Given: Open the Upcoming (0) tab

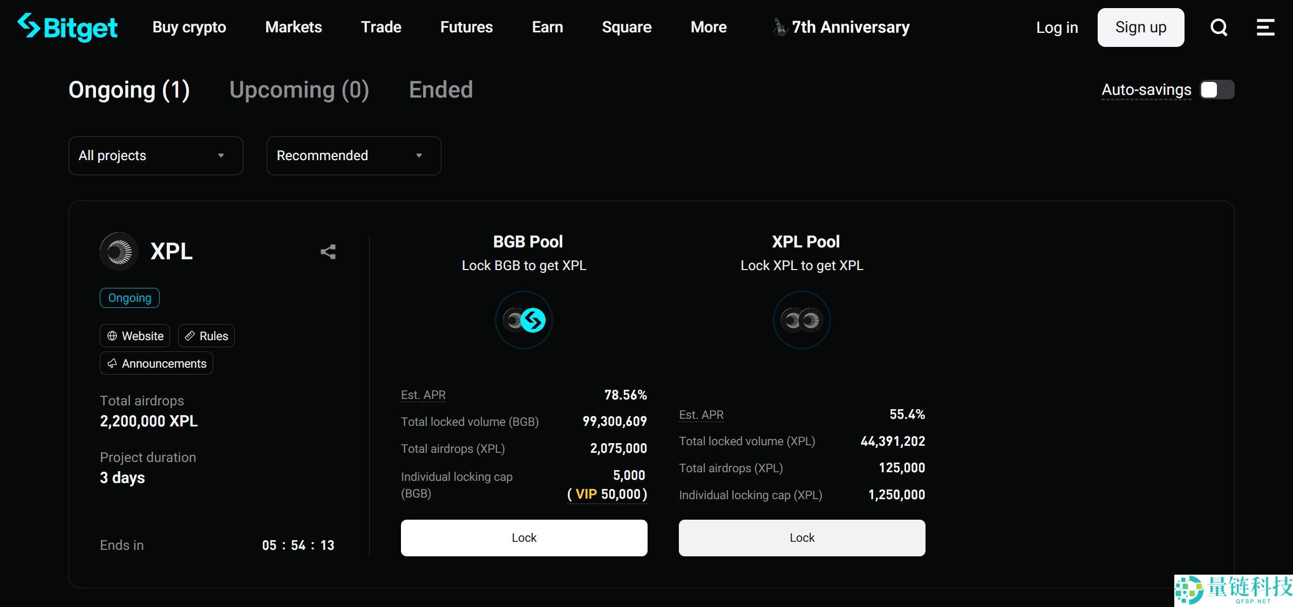Looking at the screenshot, I should pos(300,89).
